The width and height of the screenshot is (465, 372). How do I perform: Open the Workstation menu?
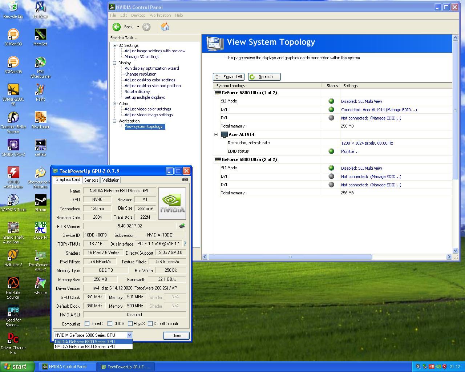[x=160, y=15]
